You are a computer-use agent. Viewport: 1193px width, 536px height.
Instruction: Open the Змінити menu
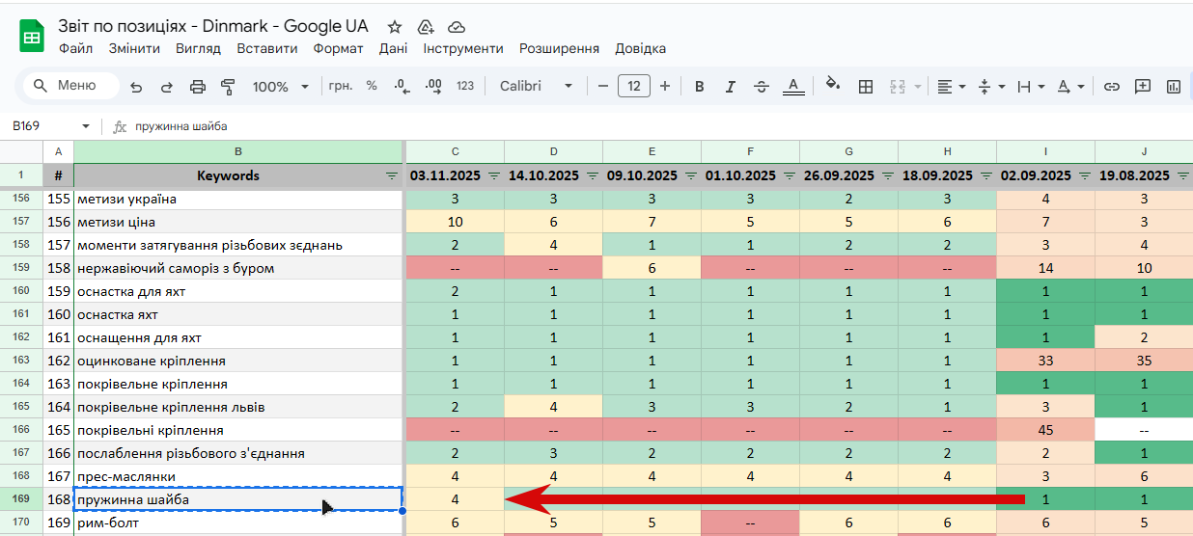(134, 48)
